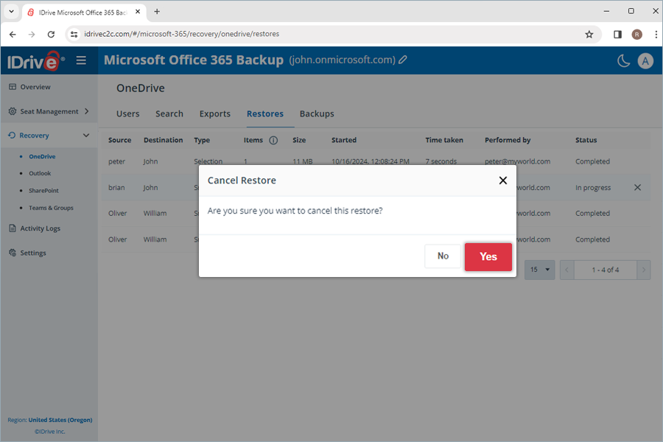Open the account avatar menu
Viewport: 663px width, 442px height.
tap(646, 60)
